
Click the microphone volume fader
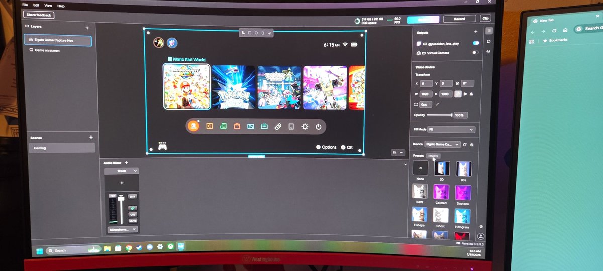coord(121,199)
